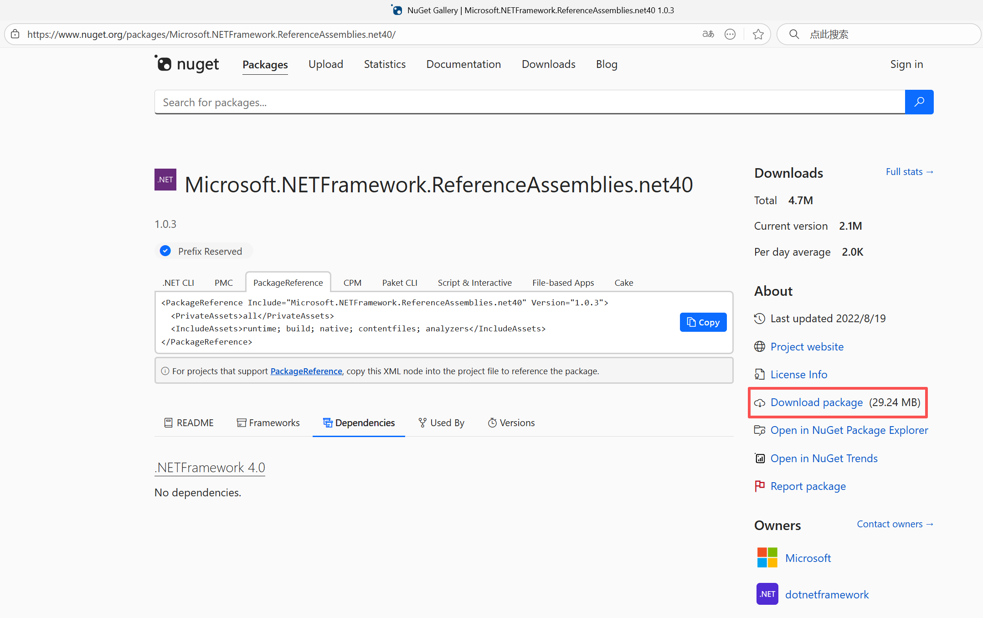Screen dimensions: 983x618
Task: Show the Used By tab
Action: 441,422
